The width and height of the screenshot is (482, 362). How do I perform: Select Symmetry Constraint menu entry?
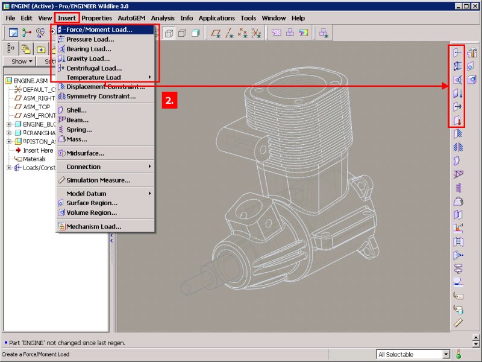tap(106, 97)
